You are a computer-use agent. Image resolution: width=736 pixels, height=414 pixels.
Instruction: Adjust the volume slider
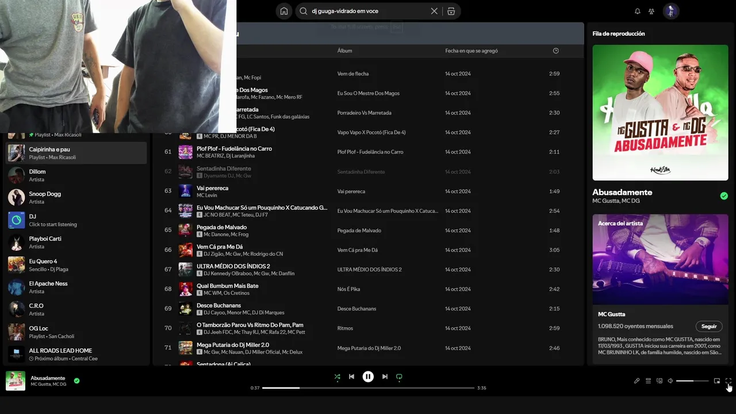coord(692,381)
